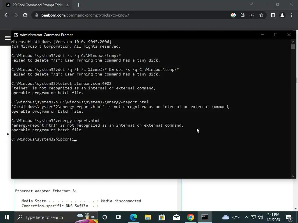Open a new Chrome tab
298x223 pixels.
79,5
